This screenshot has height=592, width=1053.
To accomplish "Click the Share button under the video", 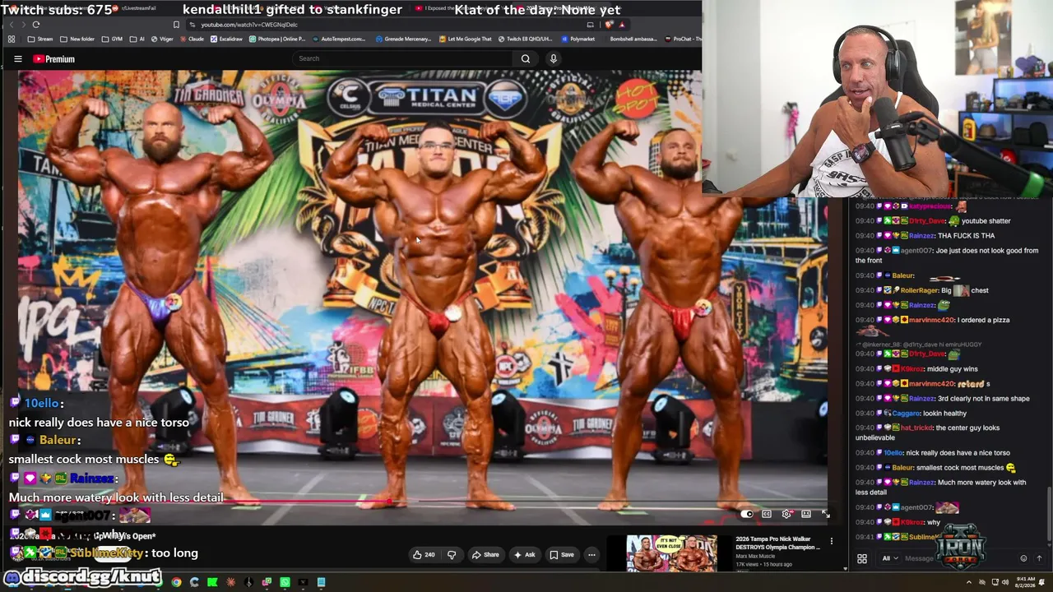I will coord(485,555).
